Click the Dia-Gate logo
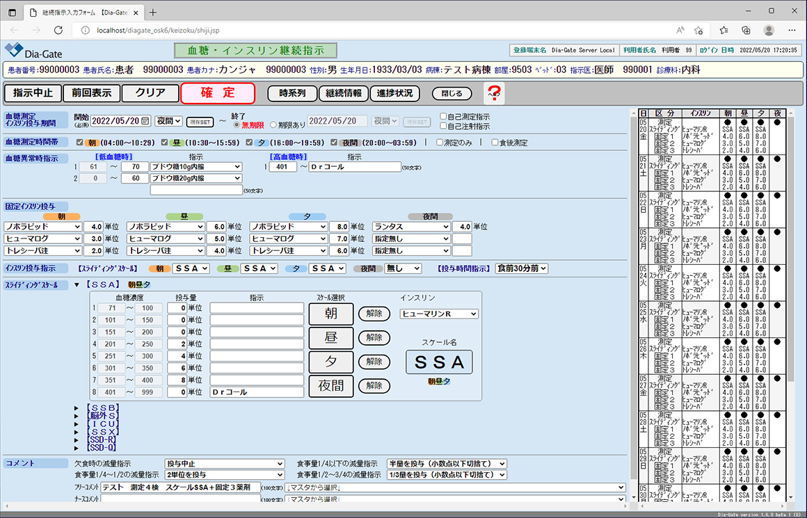Image resolution: width=807 pixels, height=518 pixels. (33, 51)
